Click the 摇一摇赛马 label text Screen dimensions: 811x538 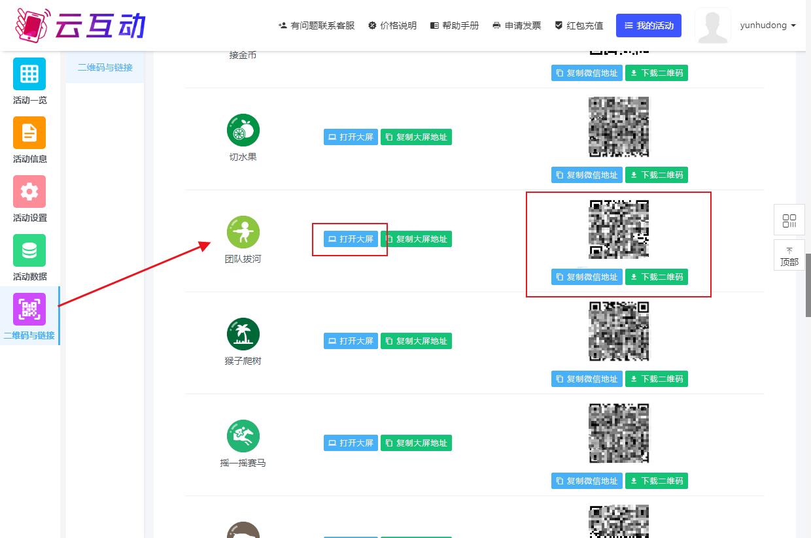click(x=243, y=463)
